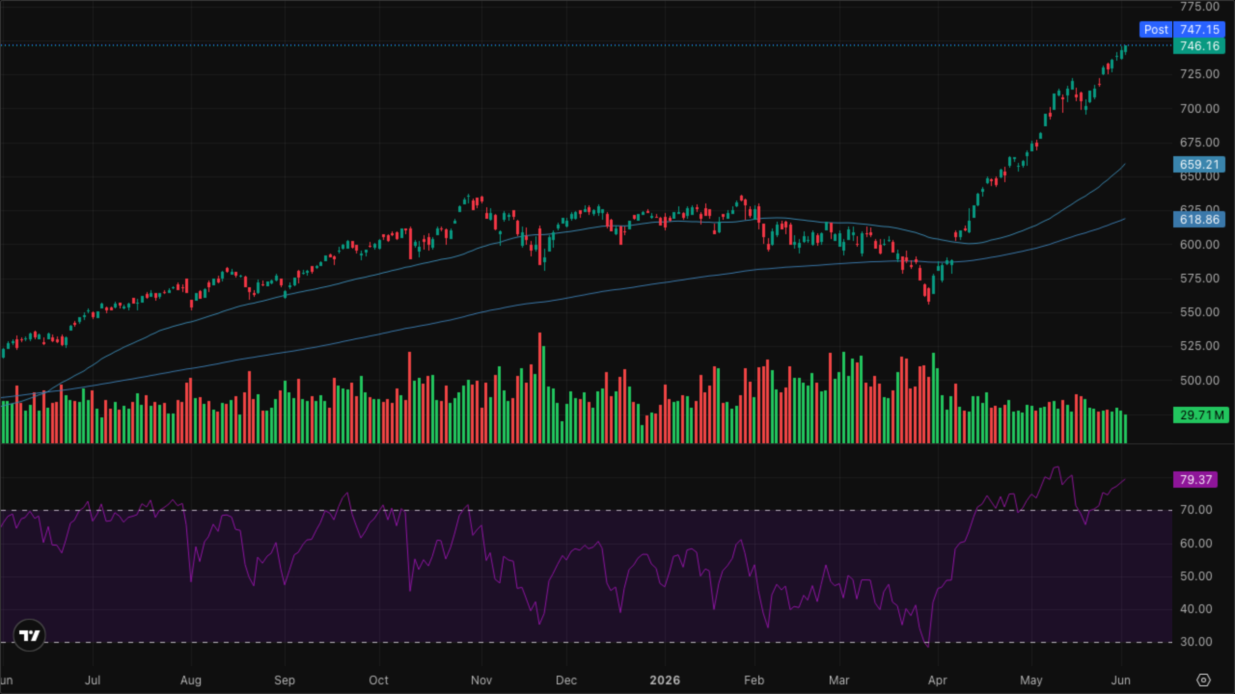Click the 50.00 RSI axis level

[1196, 576]
